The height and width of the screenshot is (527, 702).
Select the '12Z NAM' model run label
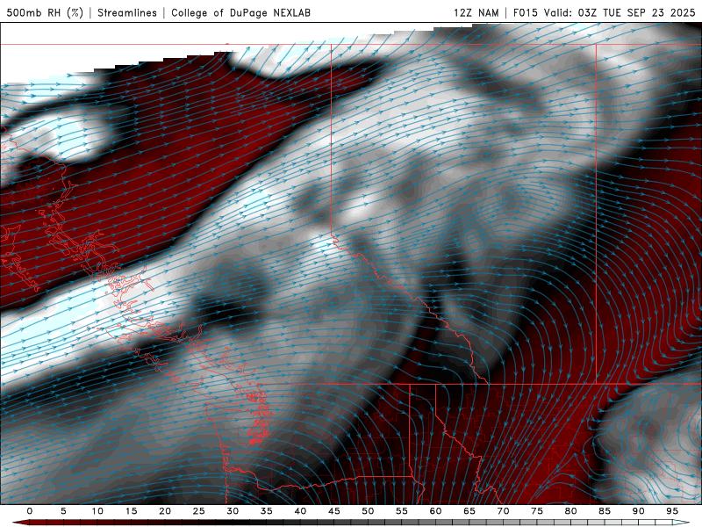(476, 12)
